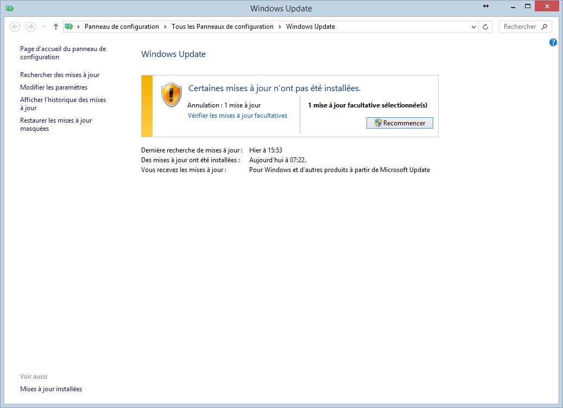The height and width of the screenshot is (408, 563).
Task: Open Panneau de configuration breadcrumb
Action: coord(122,27)
